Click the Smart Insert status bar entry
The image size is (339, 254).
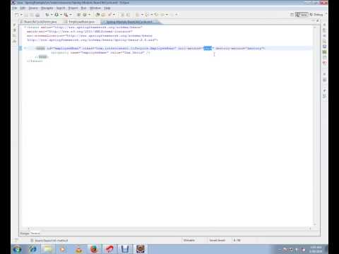(218, 240)
